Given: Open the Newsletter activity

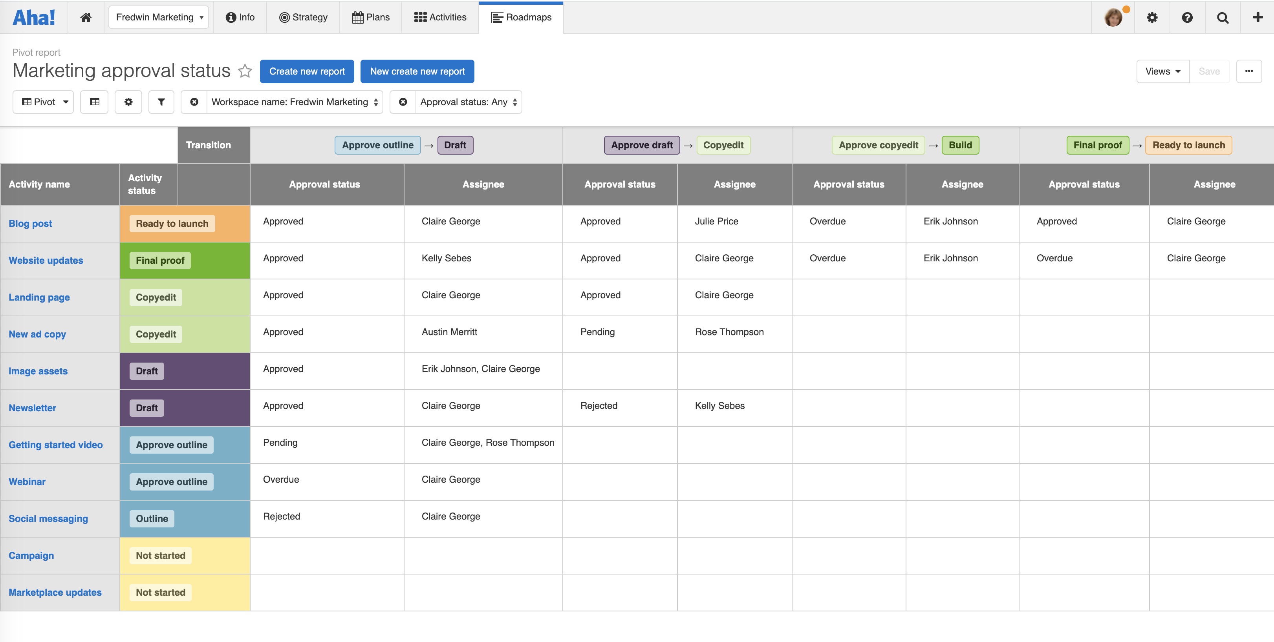Looking at the screenshot, I should click(x=32, y=408).
